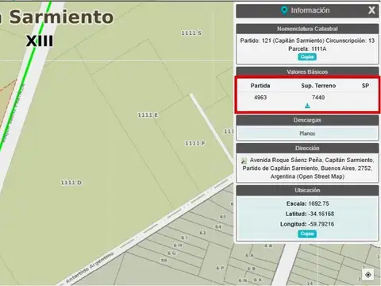Click the Valores Básicos section header
The image size is (381, 286).
(x=307, y=71)
